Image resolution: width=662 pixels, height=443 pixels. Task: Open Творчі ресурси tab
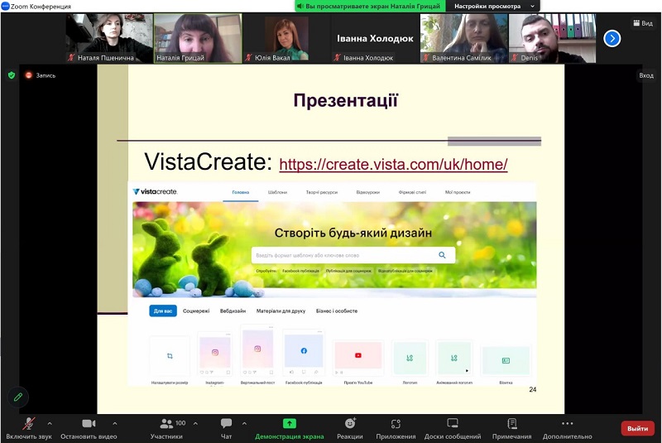coord(322,192)
